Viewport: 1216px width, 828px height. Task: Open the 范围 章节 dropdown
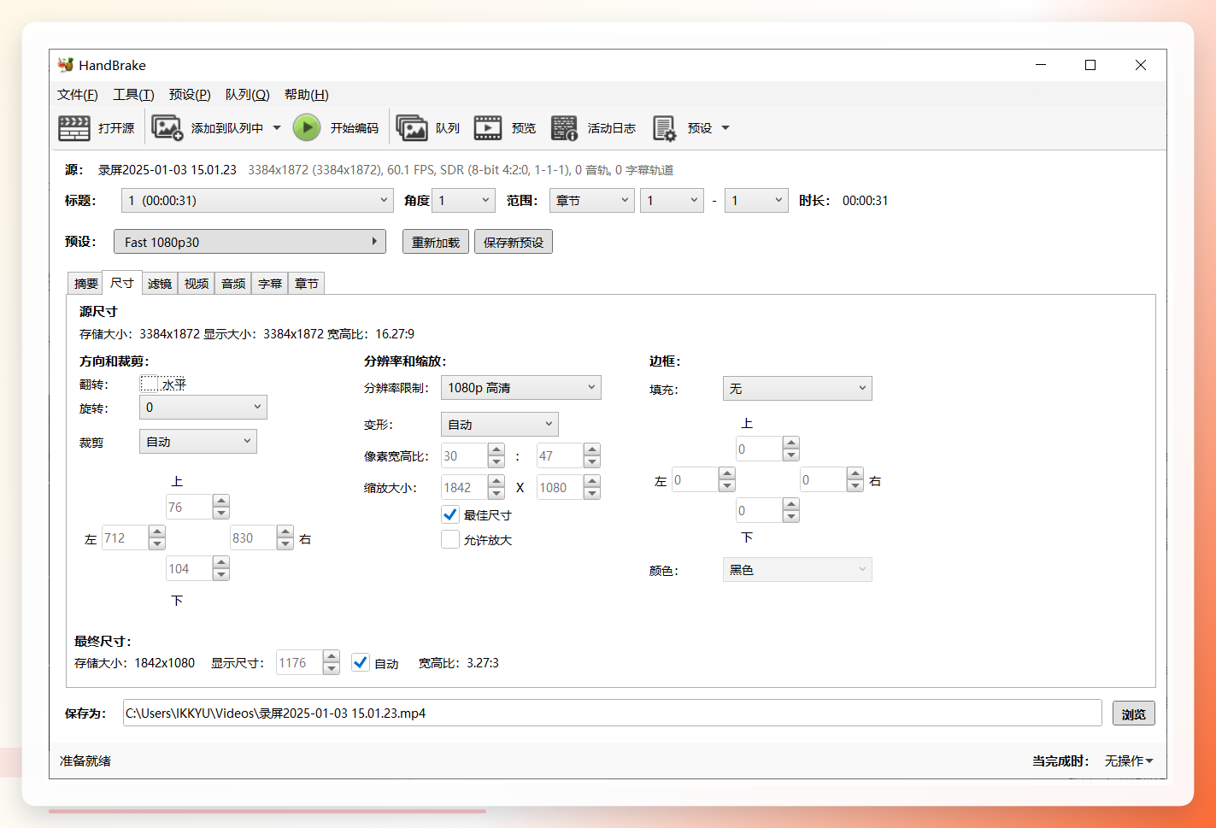(x=592, y=200)
